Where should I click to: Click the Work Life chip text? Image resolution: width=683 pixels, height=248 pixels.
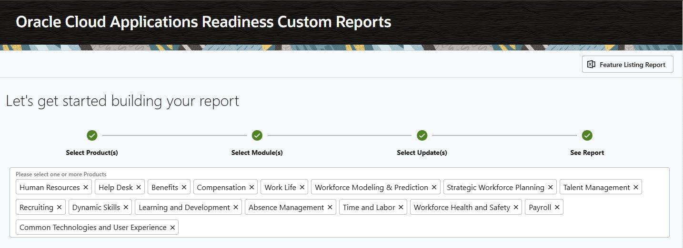[x=280, y=187]
